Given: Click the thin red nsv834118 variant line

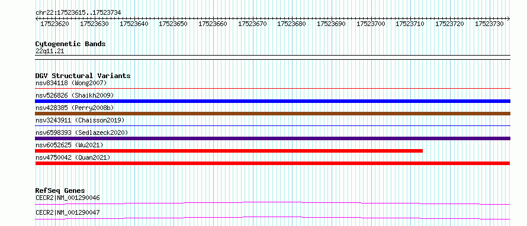Looking at the screenshot, I should 272,88.
